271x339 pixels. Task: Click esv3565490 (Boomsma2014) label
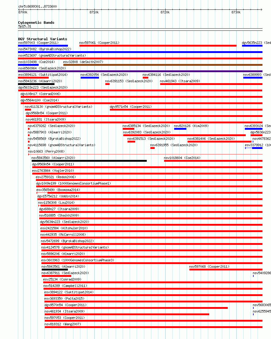pyautogui.click(x=58, y=190)
